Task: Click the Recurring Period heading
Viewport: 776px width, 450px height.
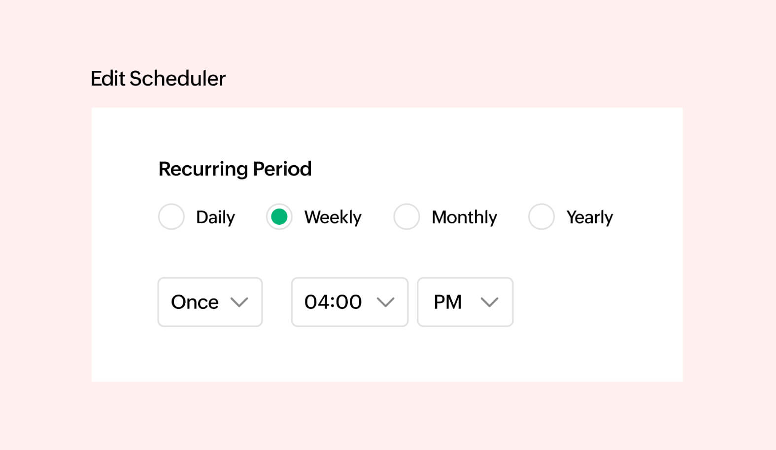Action: coord(235,168)
